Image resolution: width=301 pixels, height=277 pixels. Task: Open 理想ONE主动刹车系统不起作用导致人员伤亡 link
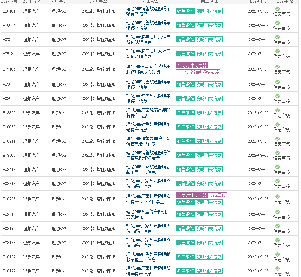(148, 69)
